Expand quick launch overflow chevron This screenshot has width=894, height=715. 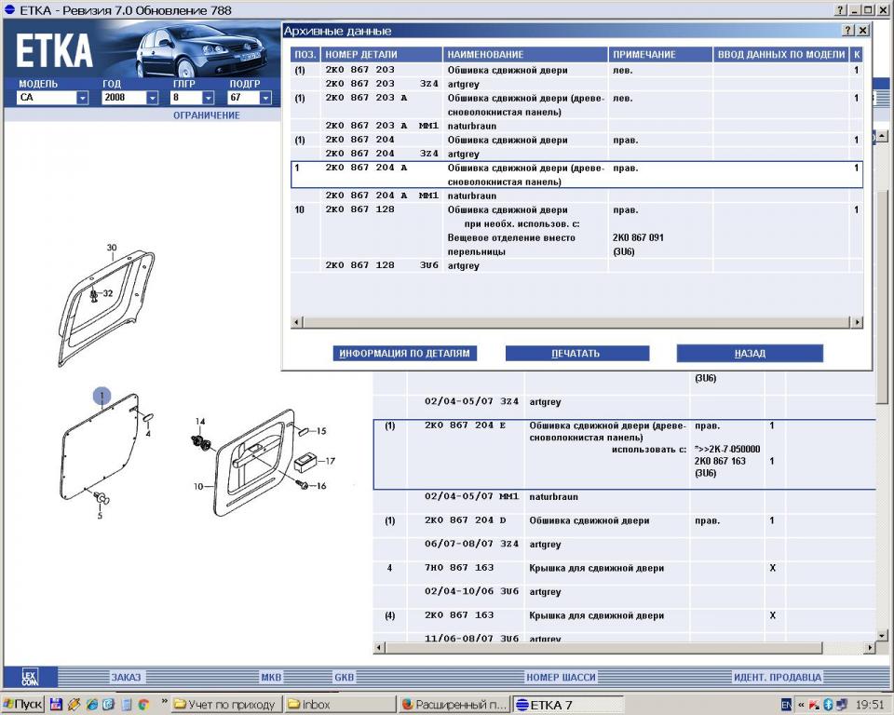[164, 702]
